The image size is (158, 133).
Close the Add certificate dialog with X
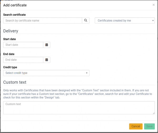click(x=154, y=5)
